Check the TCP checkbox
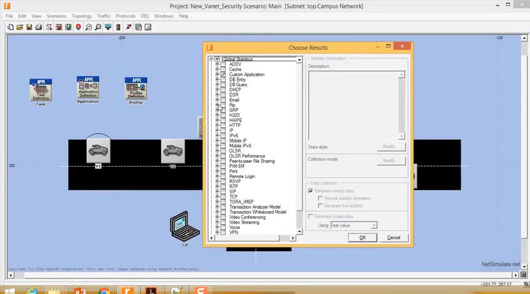 (223, 197)
